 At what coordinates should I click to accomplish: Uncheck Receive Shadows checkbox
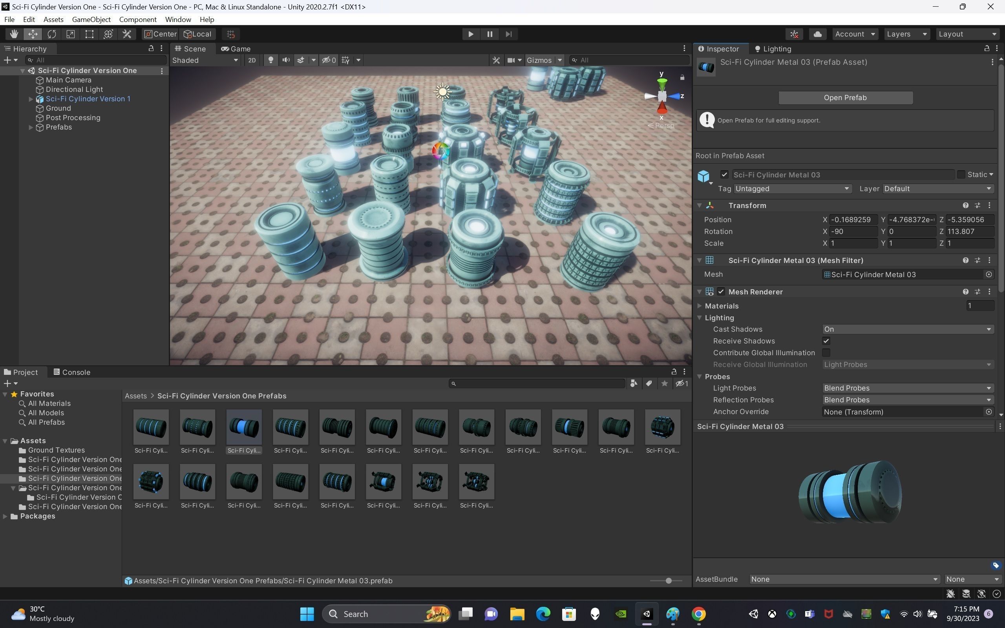(x=826, y=341)
